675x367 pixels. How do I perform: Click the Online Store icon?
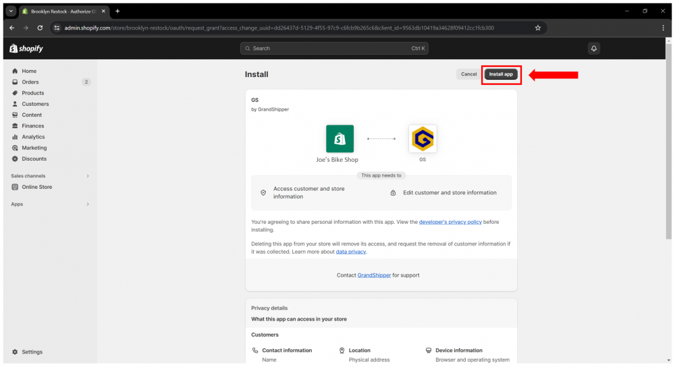[15, 187]
